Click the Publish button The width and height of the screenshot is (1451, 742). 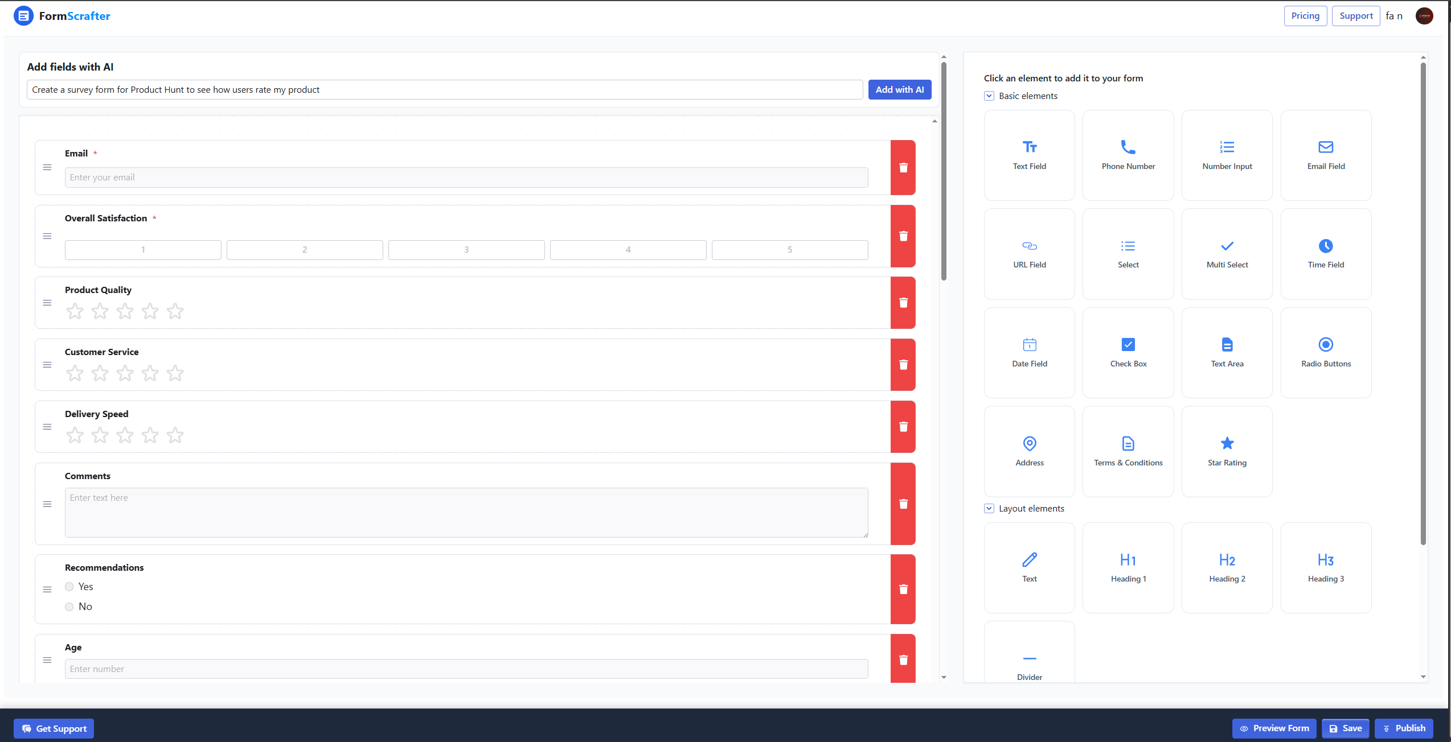pos(1403,728)
